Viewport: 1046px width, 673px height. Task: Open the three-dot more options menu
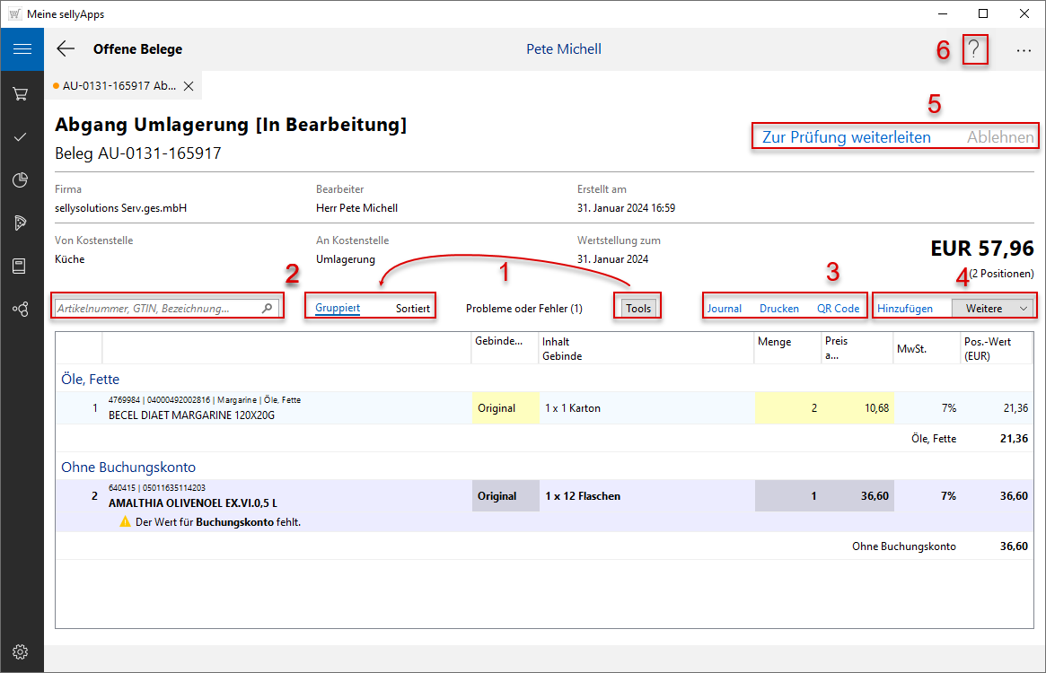click(1024, 51)
